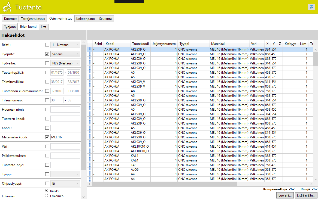The width and height of the screenshot is (318, 199).
Task: Open the empty Tyyppi filter dropdown
Action: 65,174
